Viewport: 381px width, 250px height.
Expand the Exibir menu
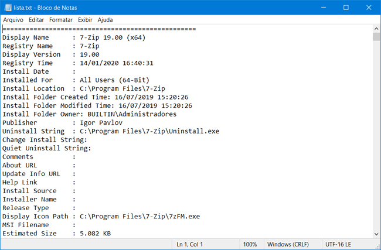pyautogui.click(x=85, y=19)
